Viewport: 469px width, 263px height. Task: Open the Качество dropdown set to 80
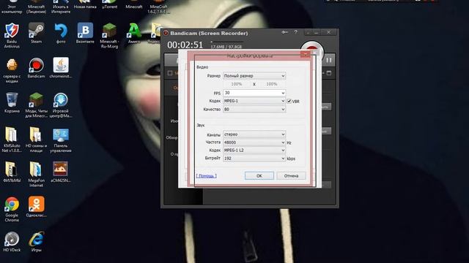pyautogui.click(x=254, y=110)
